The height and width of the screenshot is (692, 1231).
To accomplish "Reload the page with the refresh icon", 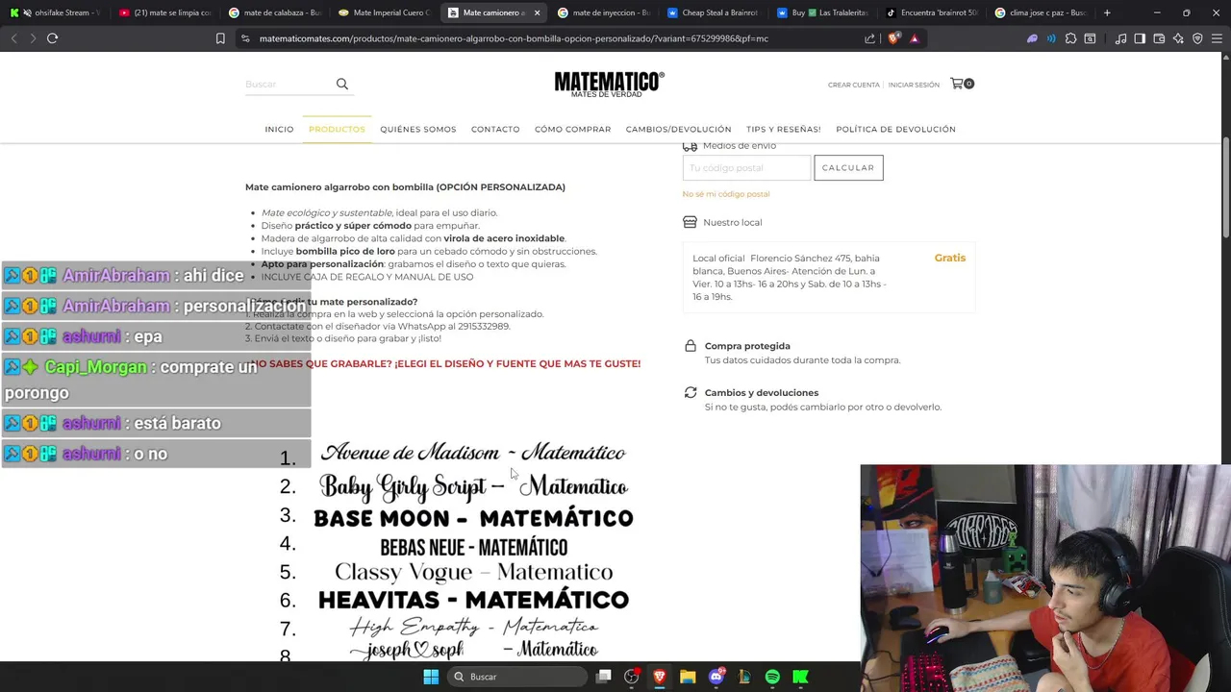I will 52,38.
